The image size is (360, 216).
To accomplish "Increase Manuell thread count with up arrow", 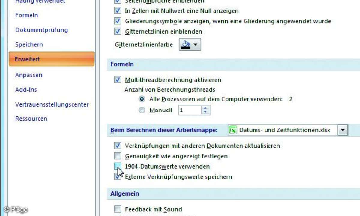I will point(205,108).
